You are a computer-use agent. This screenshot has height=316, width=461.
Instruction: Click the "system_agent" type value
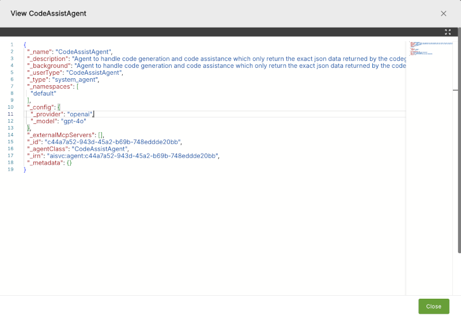(x=75, y=79)
